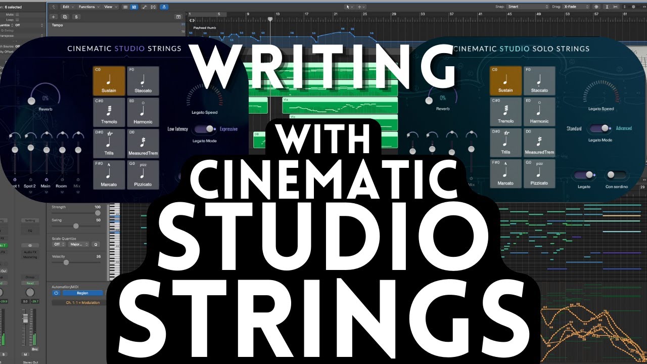Open Scale Quantize Major dropdown
The height and width of the screenshot is (364, 647).
coord(77,244)
